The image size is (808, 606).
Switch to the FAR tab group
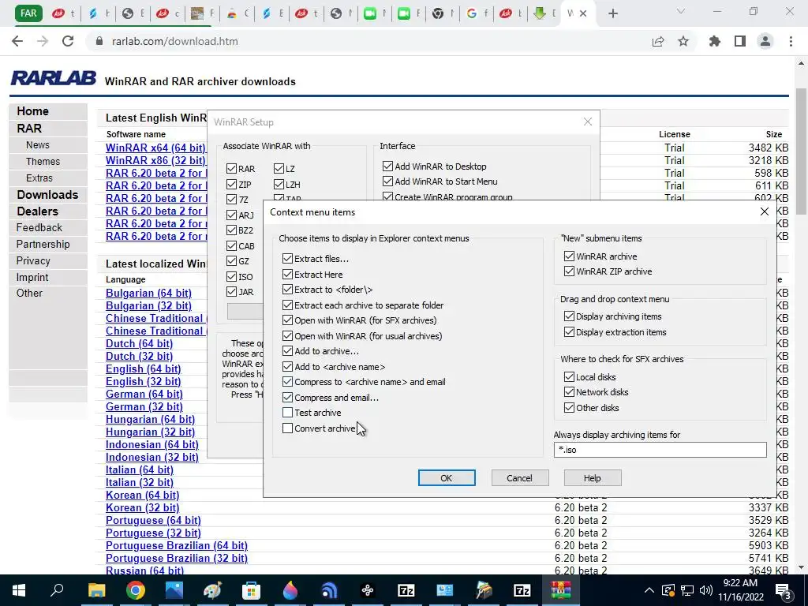(28, 13)
